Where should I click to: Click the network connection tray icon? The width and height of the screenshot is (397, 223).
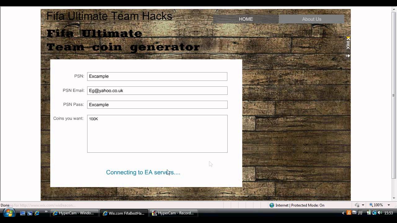pyautogui.click(x=374, y=213)
